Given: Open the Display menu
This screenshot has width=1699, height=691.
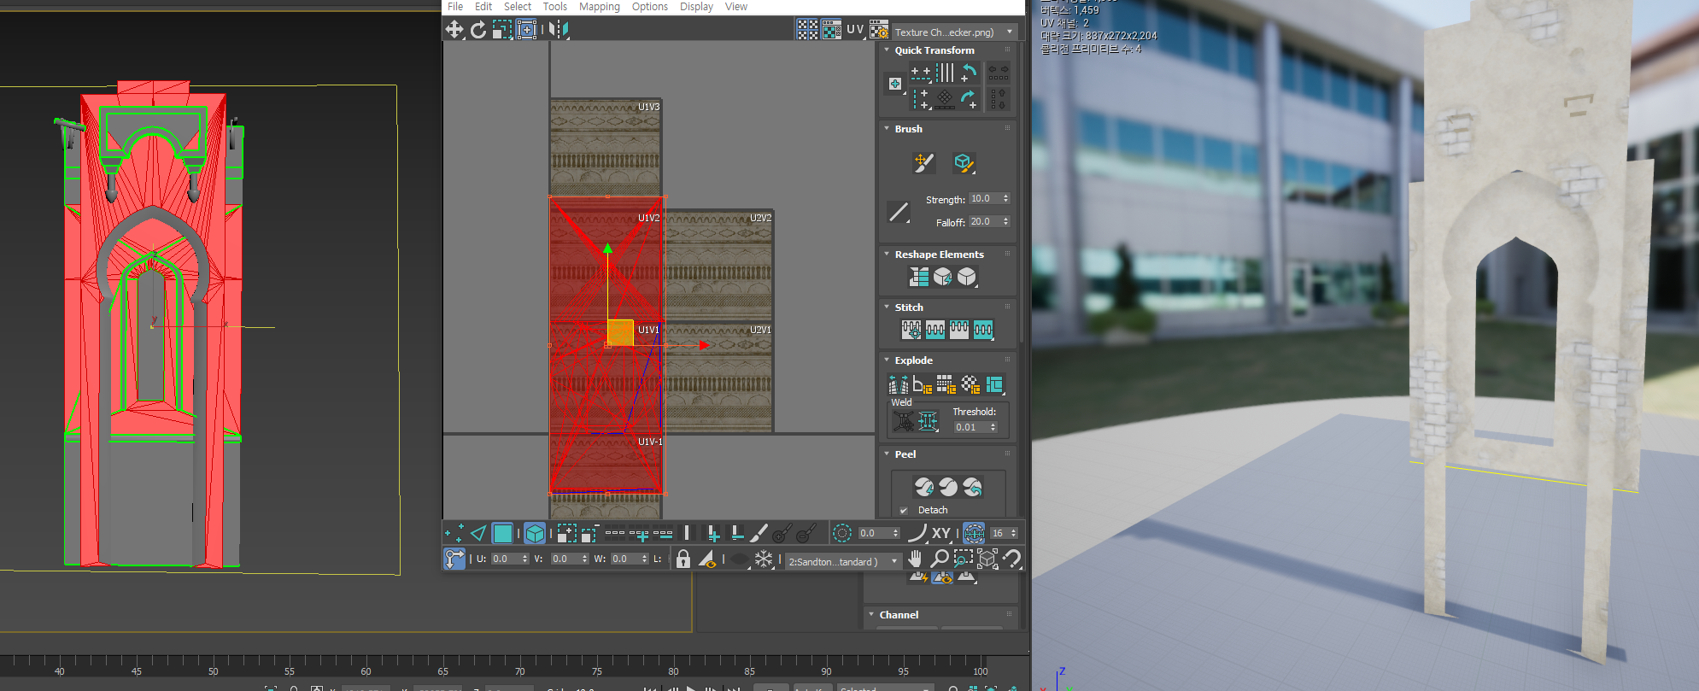Looking at the screenshot, I should click(696, 7).
